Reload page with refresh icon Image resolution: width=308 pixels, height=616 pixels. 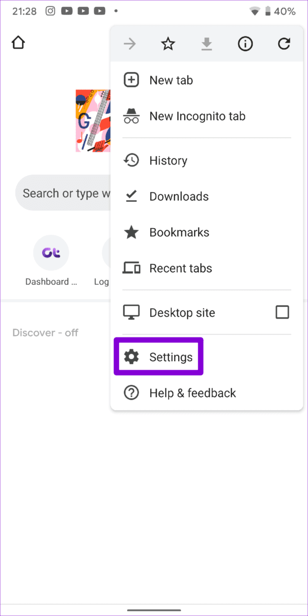pyautogui.click(x=284, y=45)
